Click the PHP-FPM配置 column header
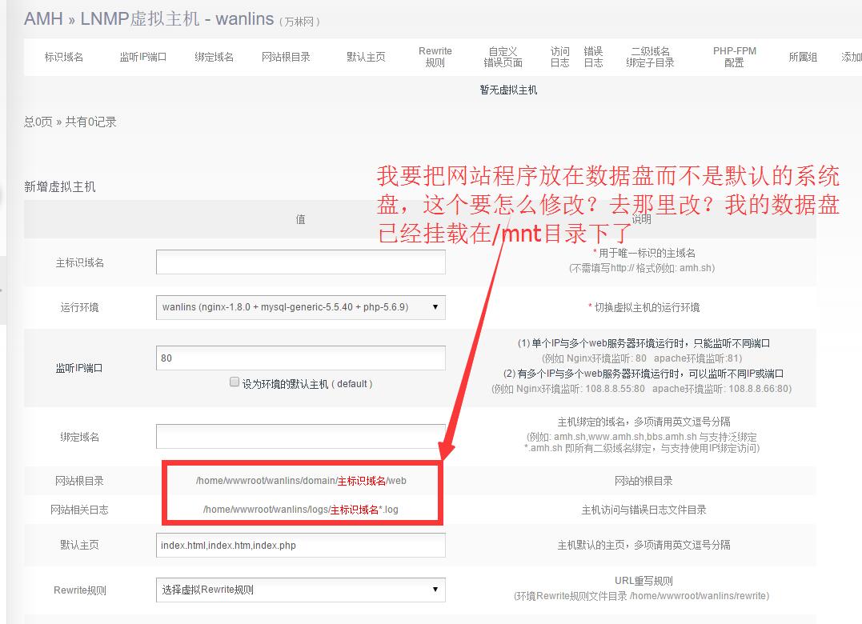862x624 pixels. (734, 57)
